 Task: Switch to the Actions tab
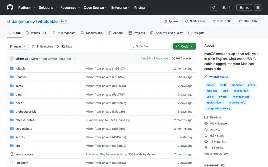(x=115, y=33)
